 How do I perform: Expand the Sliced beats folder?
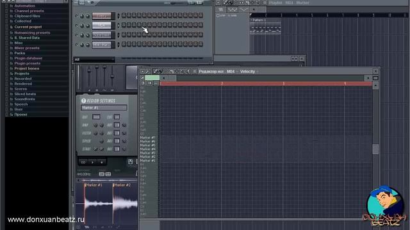coord(25,94)
